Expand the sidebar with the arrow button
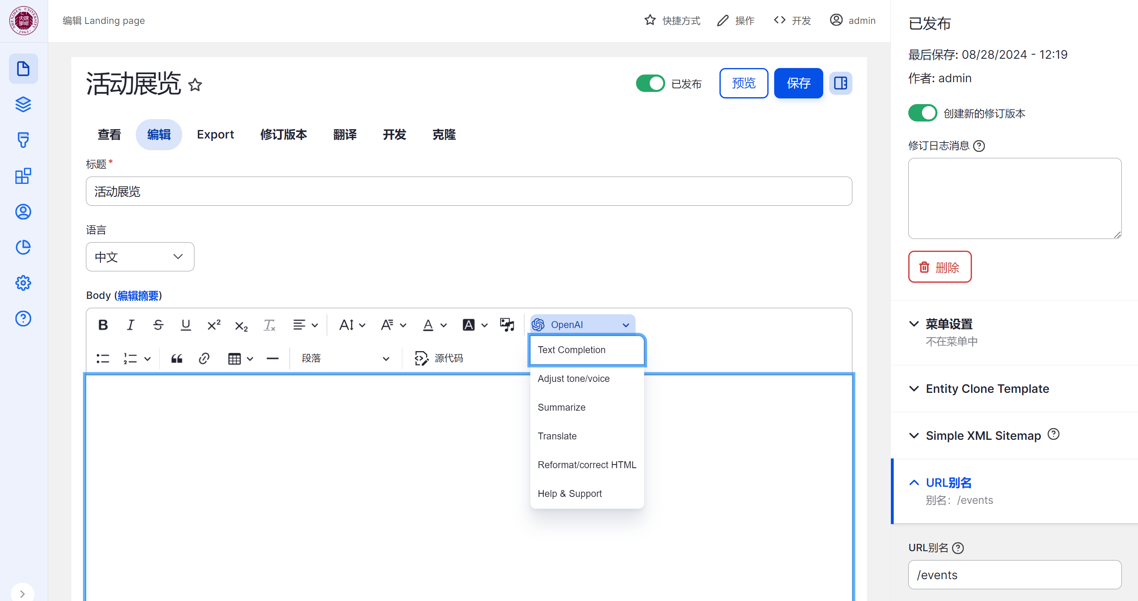Image resolution: width=1138 pixels, height=601 pixels. 23,594
